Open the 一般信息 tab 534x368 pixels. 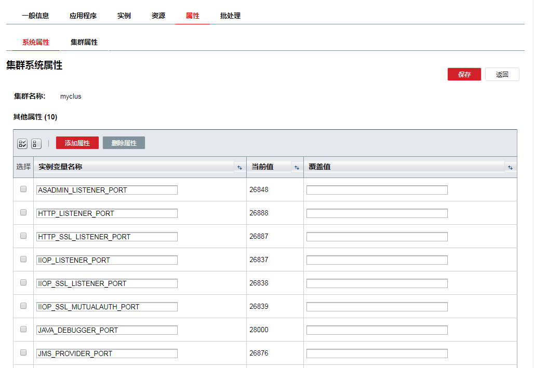[35, 16]
